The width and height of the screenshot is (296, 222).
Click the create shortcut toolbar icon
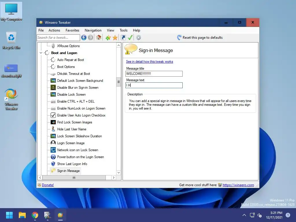pos(123,38)
